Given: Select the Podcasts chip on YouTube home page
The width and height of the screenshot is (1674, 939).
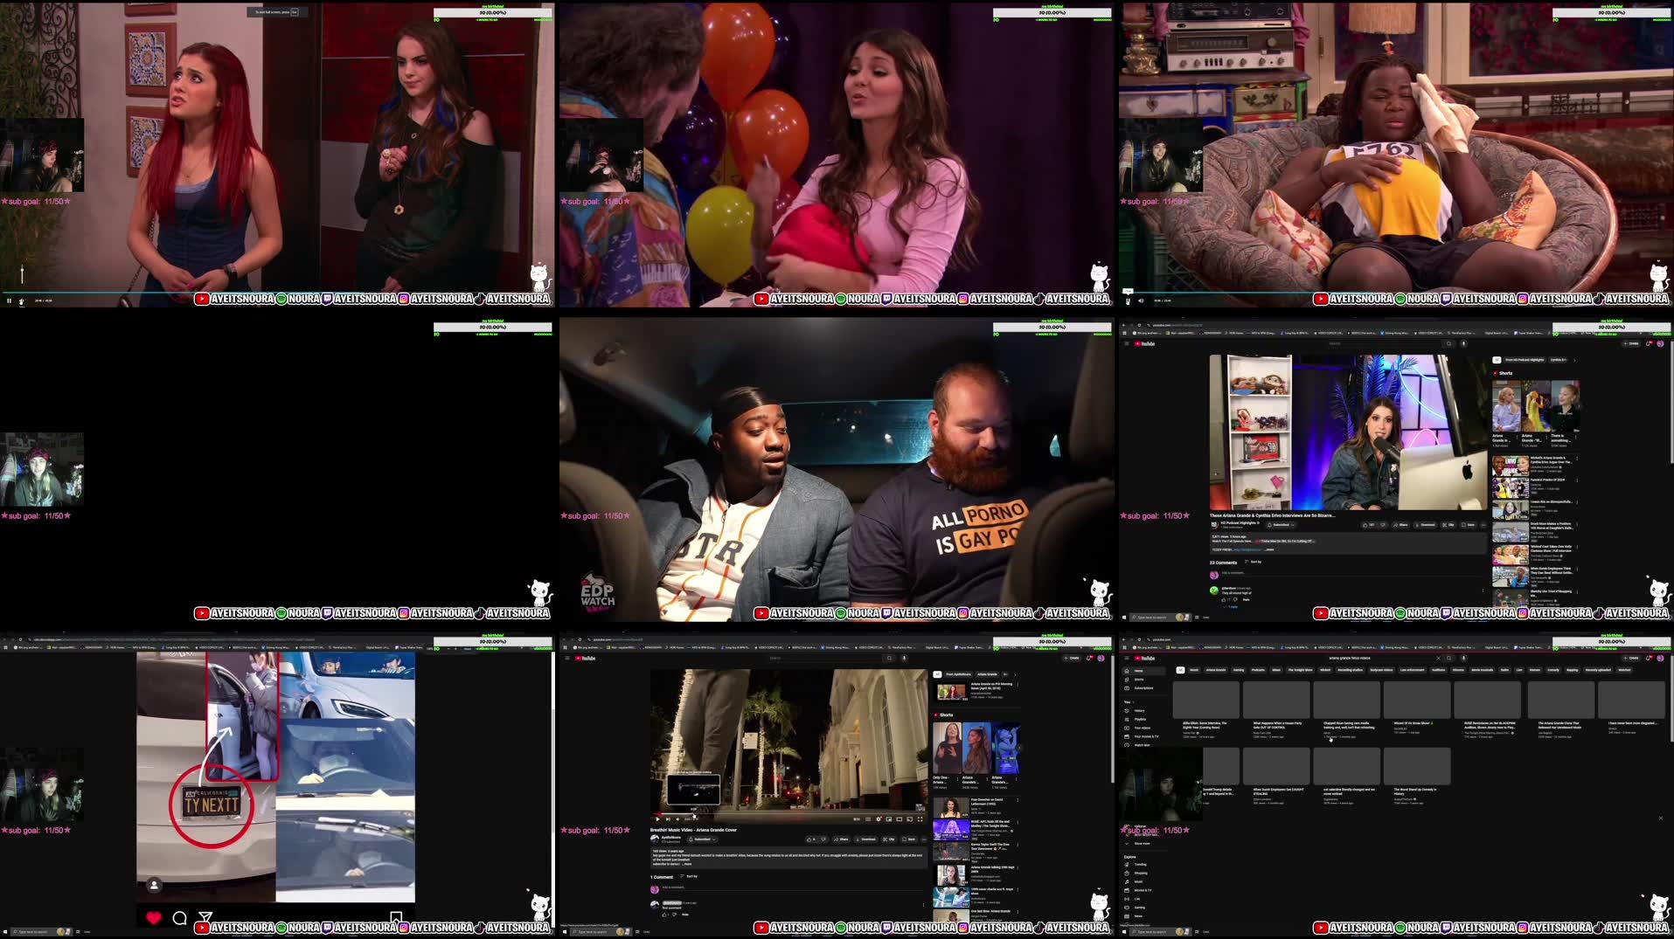Looking at the screenshot, I should point(1258,670).
